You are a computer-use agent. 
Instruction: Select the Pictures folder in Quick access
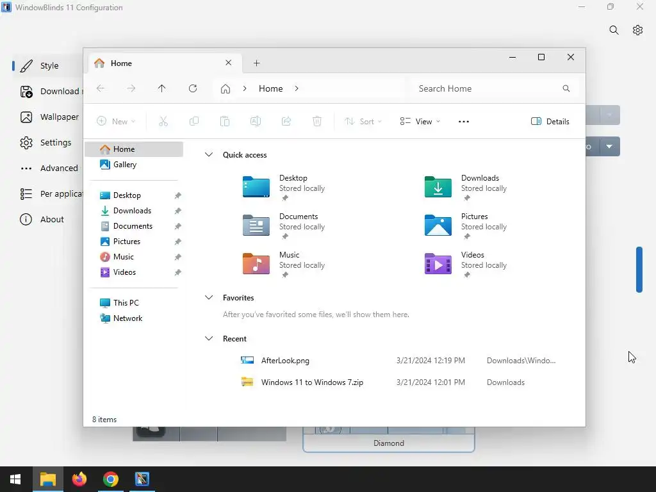466,226
